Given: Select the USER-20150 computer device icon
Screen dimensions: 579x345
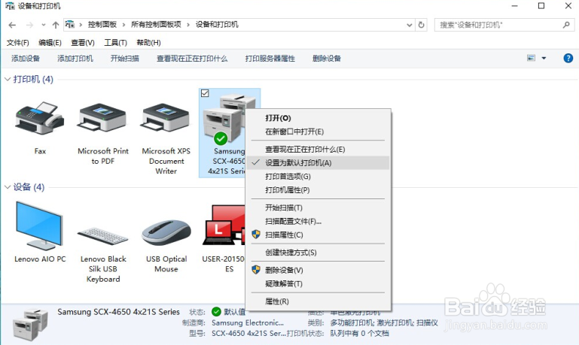Looking at the screenshot, I should [x=224, y=225].
